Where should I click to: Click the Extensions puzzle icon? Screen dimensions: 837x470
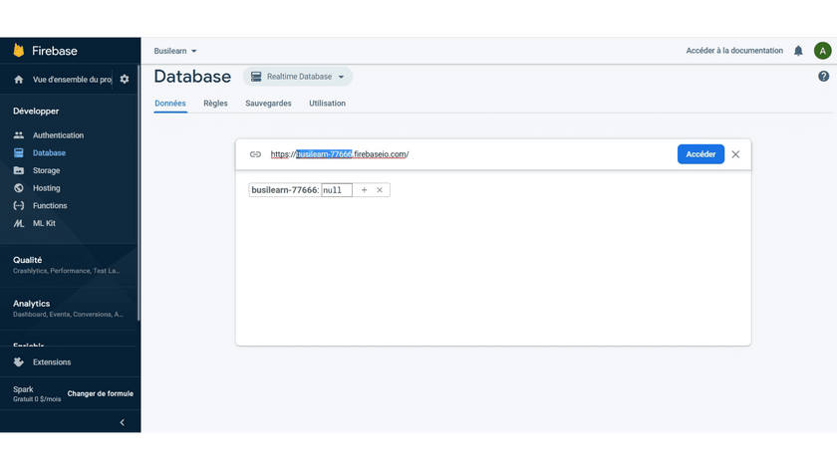[x=19, y=362]
